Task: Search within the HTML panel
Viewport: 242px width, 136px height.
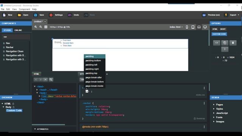Action: [x=51, y=80]
